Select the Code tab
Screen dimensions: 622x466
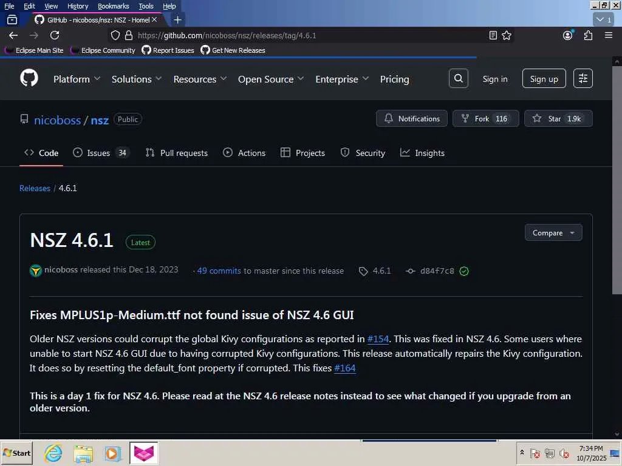41,153
